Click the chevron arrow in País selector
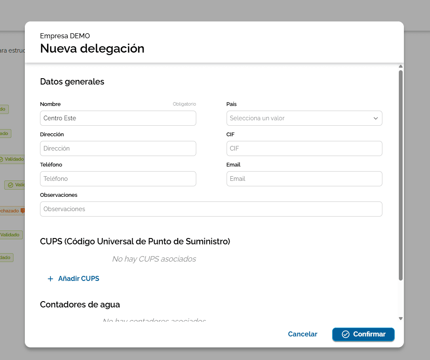430x360 pixels. (376, 118)
